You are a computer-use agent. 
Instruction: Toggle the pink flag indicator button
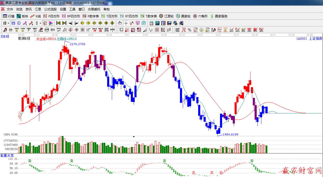51,23
